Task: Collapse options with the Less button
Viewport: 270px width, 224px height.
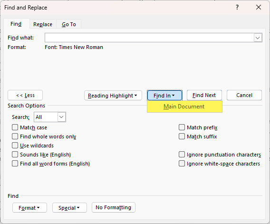Action: 25,95
